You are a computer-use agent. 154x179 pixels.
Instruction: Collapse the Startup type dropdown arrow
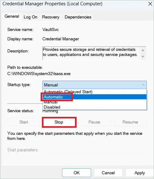[143, 85]
